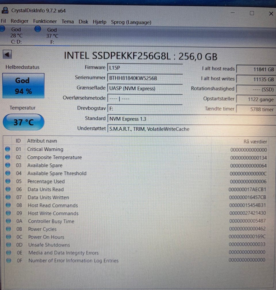Screen dimensions: 276x290
Task: Click status dot of Critical Warning row
Action: coord(7,149)
